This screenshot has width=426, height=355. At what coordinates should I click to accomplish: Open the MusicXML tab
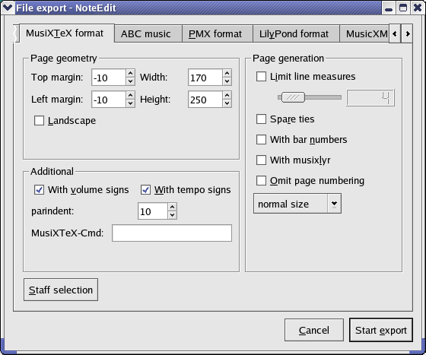(364, 34)
